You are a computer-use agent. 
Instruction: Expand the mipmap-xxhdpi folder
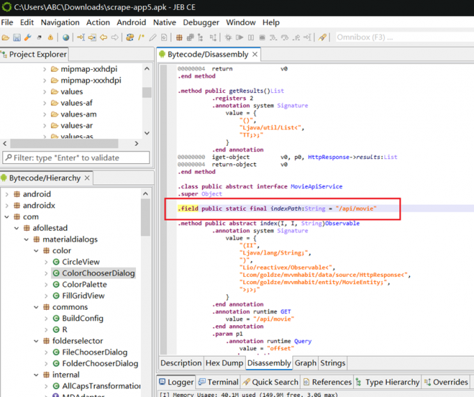point(45,69)
